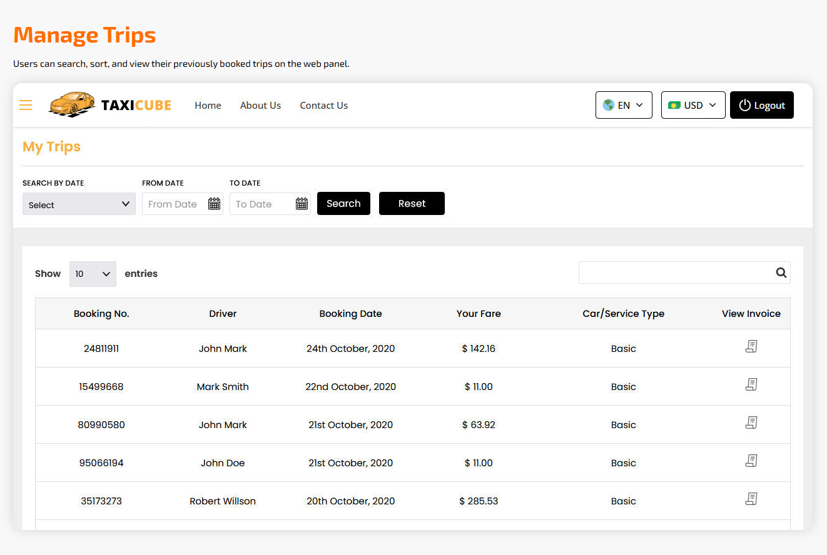Screen dimensions: 827x555
Task: Click the TaxiCube car logo
Action: (109, 104)
